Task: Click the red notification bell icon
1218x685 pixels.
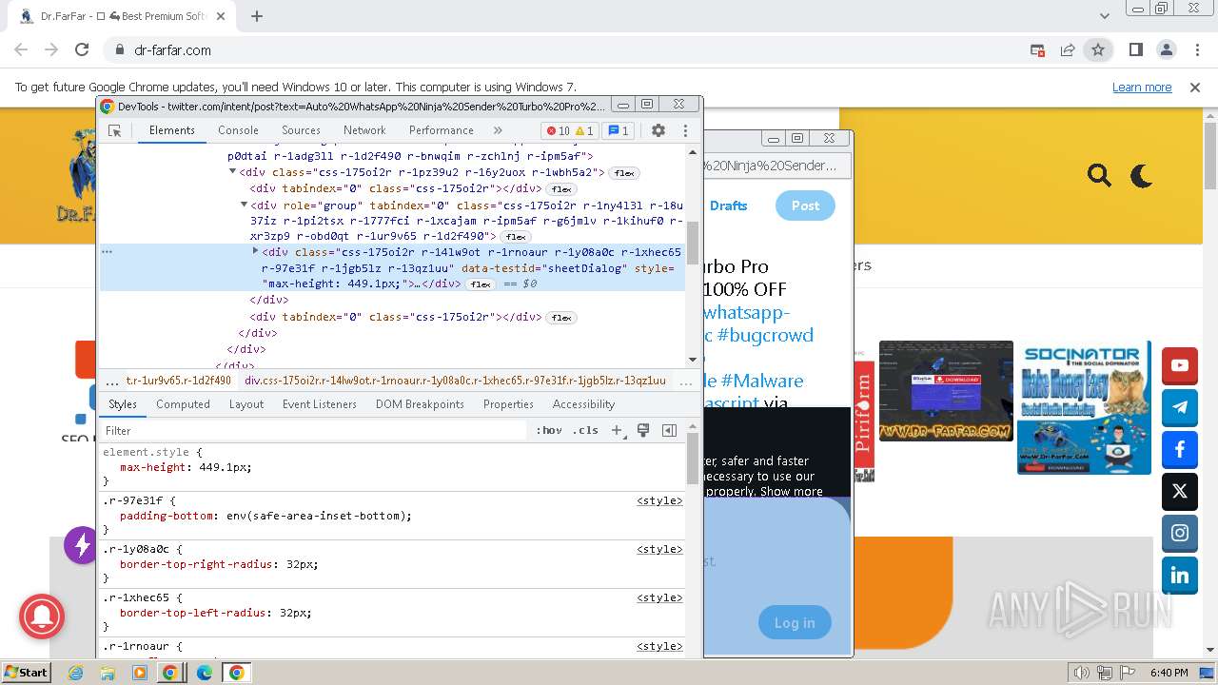Action: coord(41,617)
